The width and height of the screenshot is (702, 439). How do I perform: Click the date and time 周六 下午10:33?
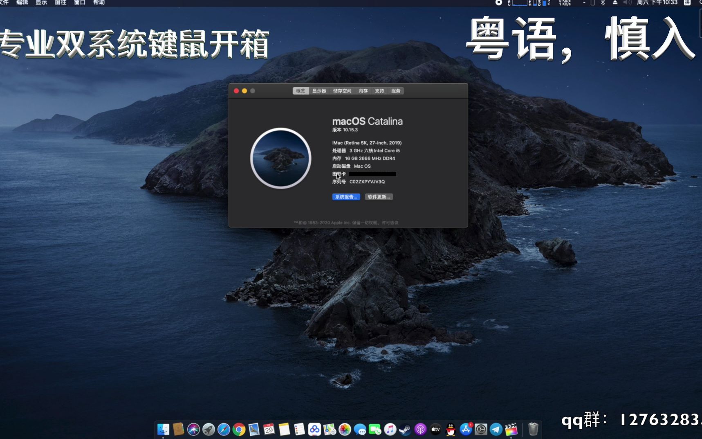click(657, 2)
